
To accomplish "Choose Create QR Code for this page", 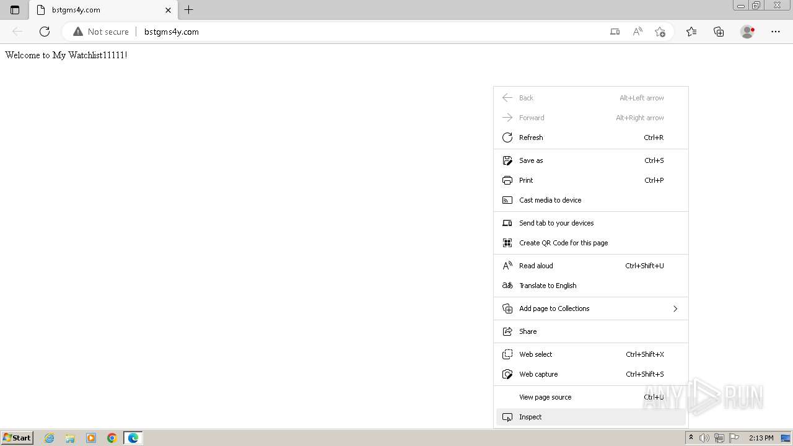I will (x=591, y=243).
